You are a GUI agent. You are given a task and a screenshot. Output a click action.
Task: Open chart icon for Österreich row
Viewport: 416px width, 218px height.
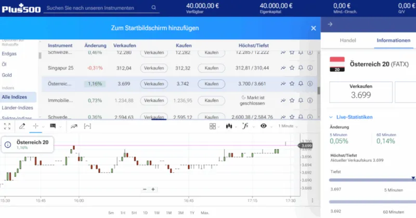pos(283,84)
